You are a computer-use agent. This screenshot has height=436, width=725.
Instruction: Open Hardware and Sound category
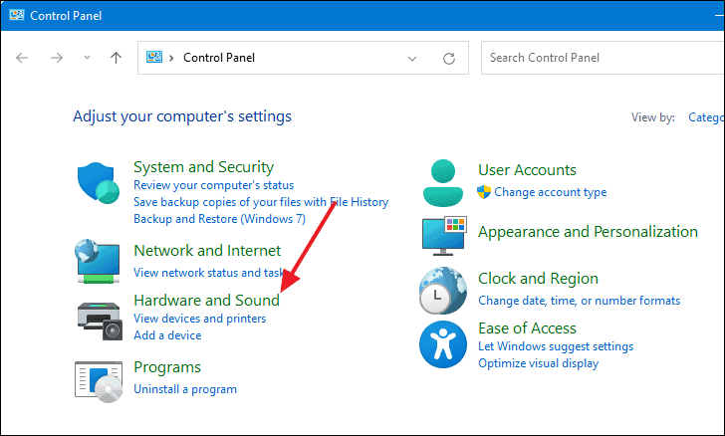click(207, 301)
